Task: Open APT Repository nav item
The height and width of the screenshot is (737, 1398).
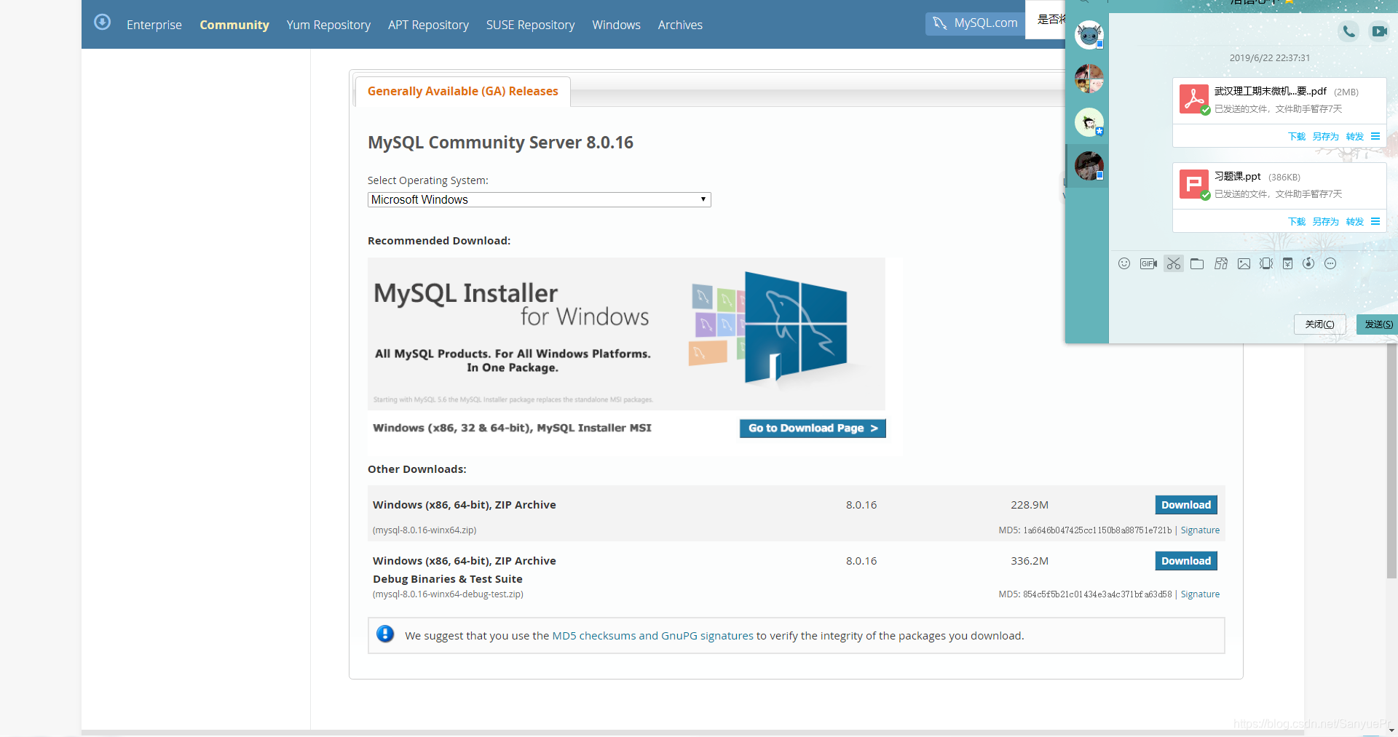Action: (x=428, y=25)
